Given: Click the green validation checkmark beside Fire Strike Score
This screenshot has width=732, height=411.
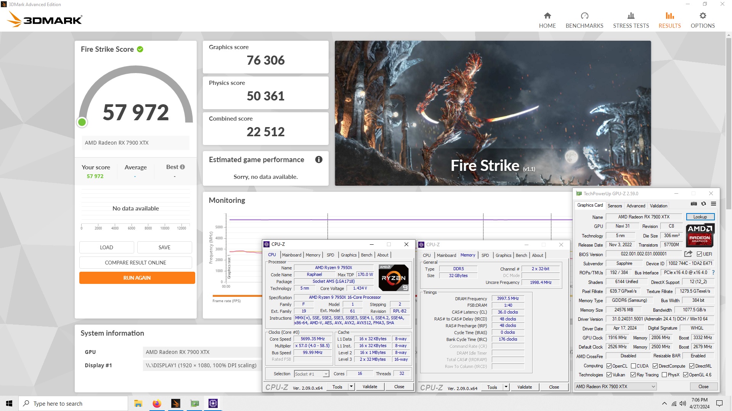Looking at the screenshot, I should click(140, 49).
